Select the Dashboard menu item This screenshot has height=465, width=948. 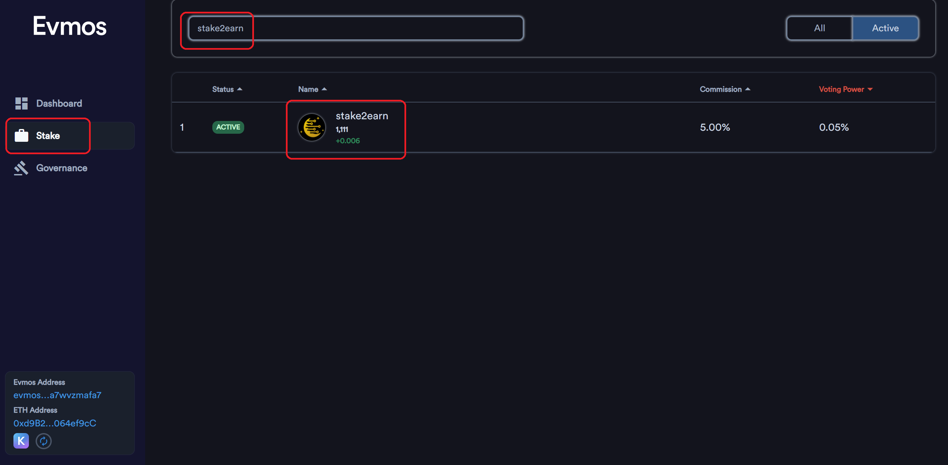[59, 103]
